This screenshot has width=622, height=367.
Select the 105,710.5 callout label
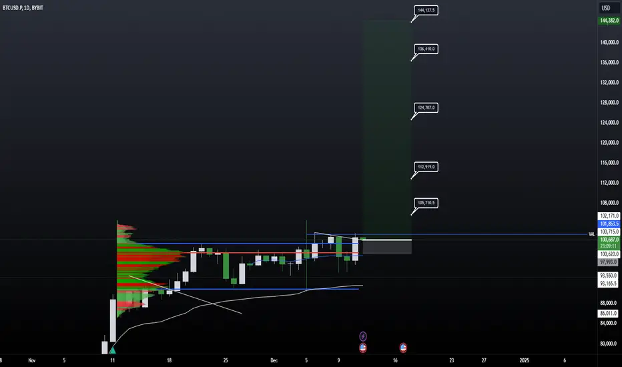tap(426, 203)
